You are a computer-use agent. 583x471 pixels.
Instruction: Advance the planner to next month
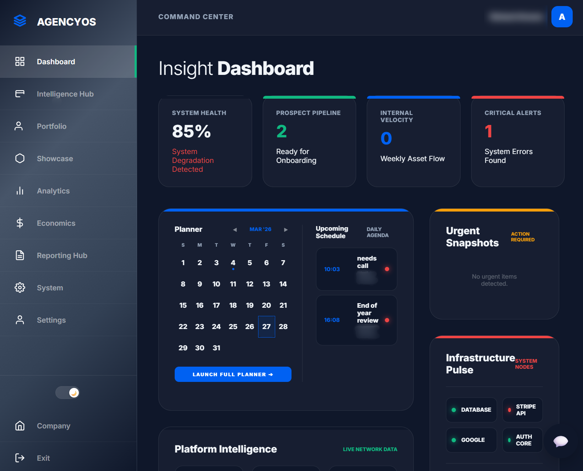[286, 229]
